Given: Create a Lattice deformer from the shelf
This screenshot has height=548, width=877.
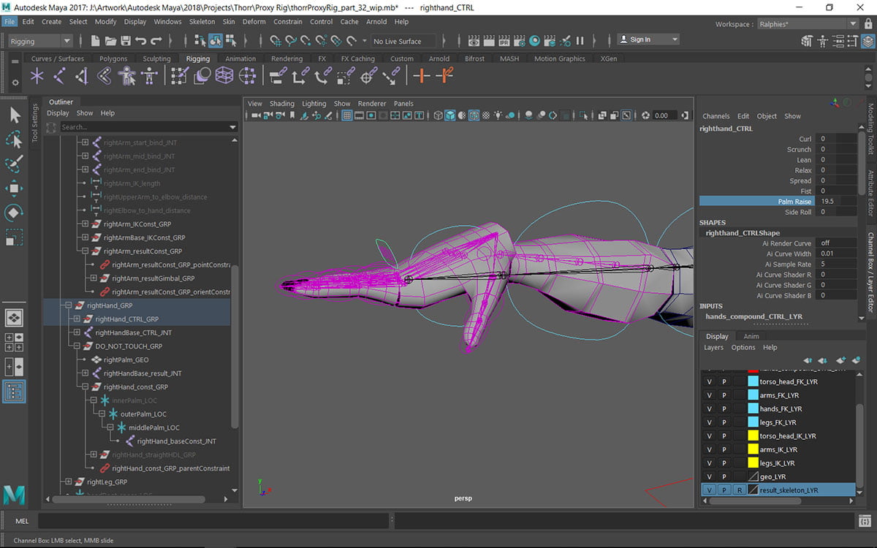Looking at the screenshot, I should click(x=224, y=75).
